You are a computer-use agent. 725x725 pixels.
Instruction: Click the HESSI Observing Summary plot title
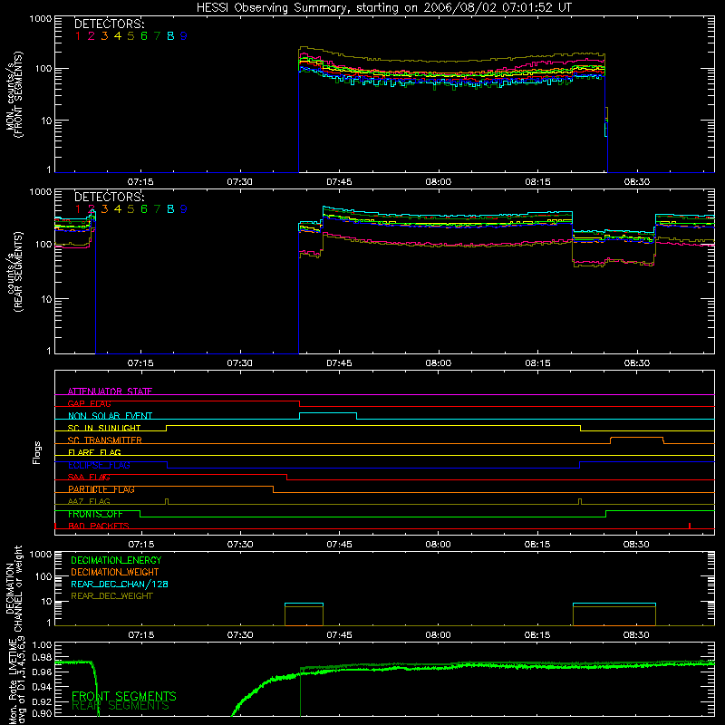pyautogui.click(x=383, y=7)
